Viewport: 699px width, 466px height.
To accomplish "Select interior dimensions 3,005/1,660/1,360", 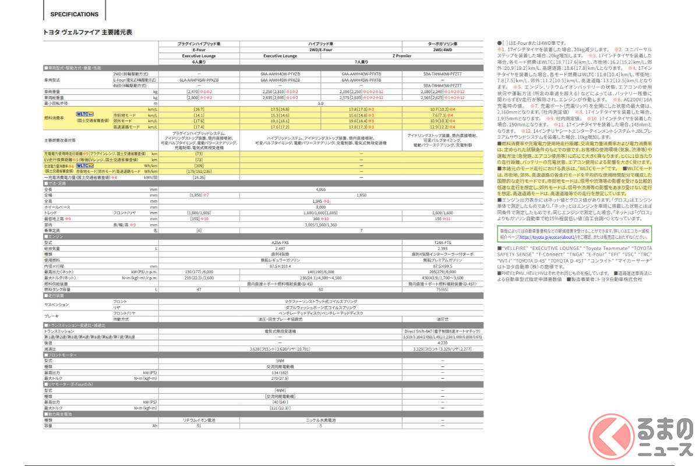I will [x=321, y=224].
